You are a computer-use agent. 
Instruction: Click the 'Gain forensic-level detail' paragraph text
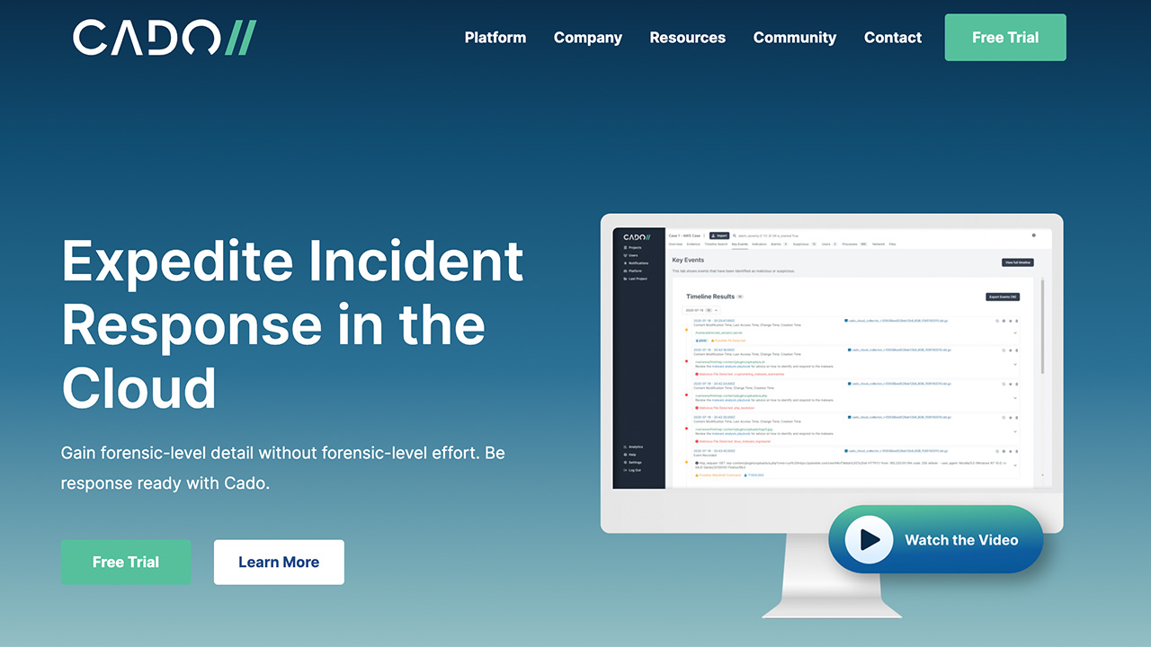point(283,468)
